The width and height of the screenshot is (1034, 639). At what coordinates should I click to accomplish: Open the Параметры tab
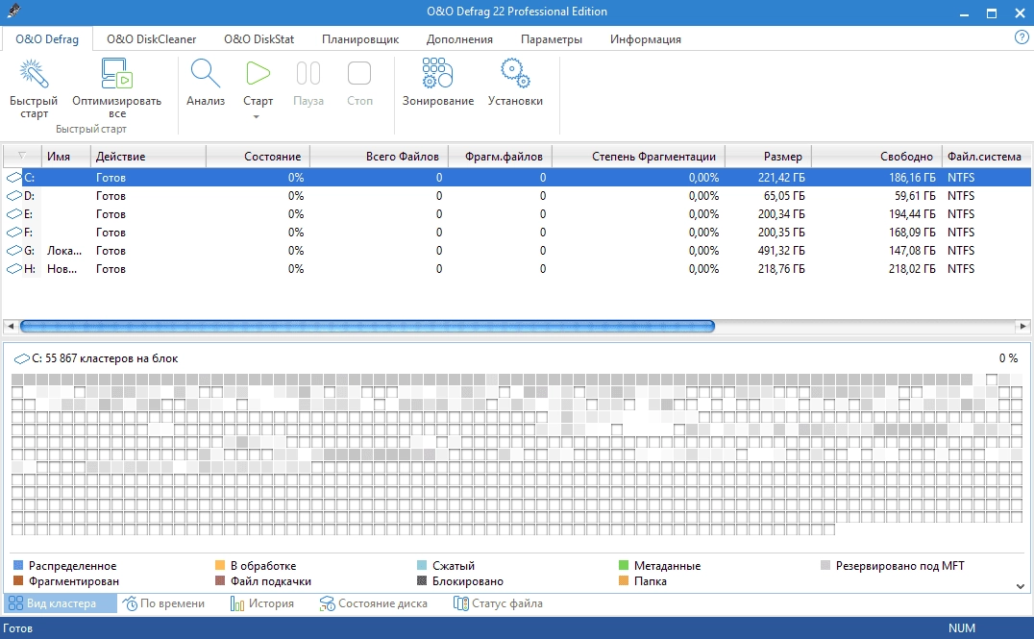[x=552, y=38]
